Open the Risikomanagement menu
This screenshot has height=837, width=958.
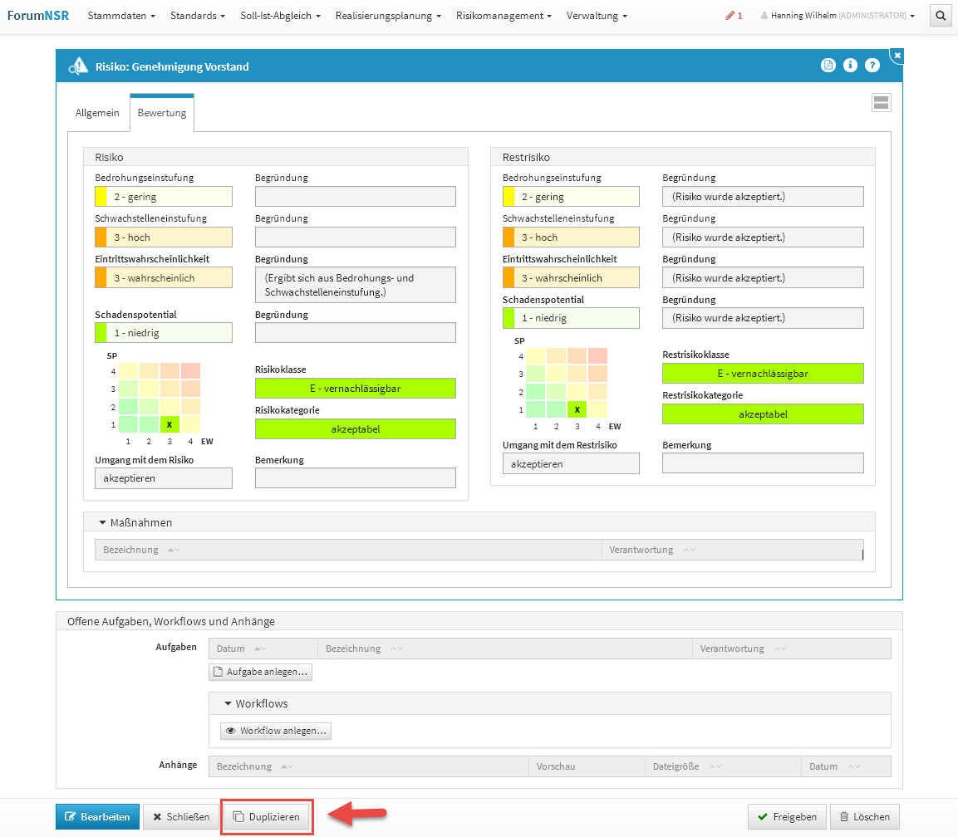coord(504,16)
